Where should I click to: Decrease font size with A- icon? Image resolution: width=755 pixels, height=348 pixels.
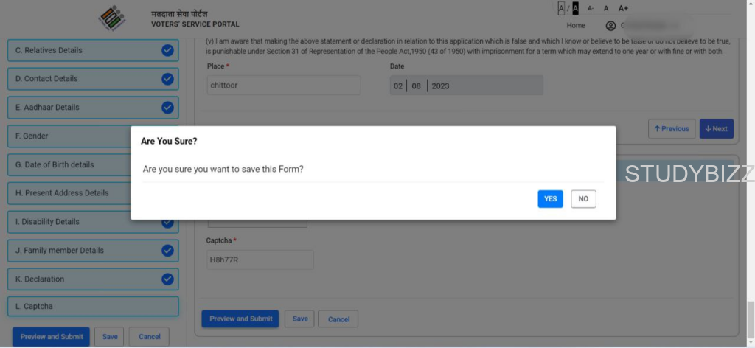click(591, 8)
